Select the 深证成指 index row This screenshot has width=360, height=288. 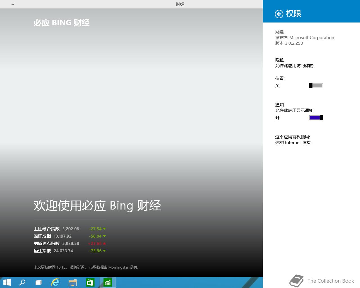[70, 236]
